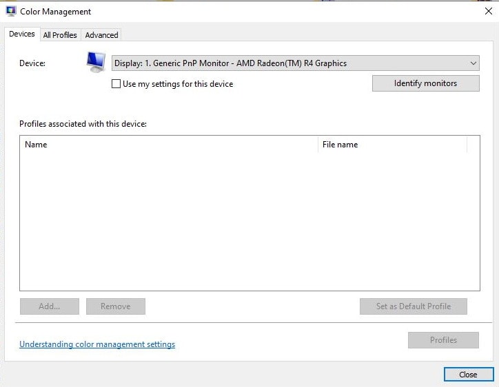The image size is (499, 387).
Task: Click the Identify monitors button
Action: (426, 83)
